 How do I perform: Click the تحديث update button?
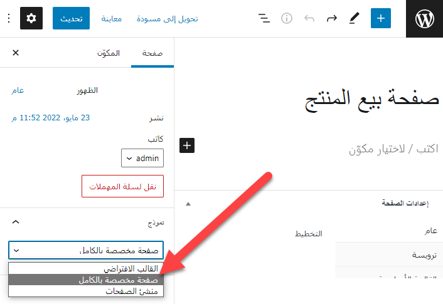pyautogui.click(x=71, y=19)
